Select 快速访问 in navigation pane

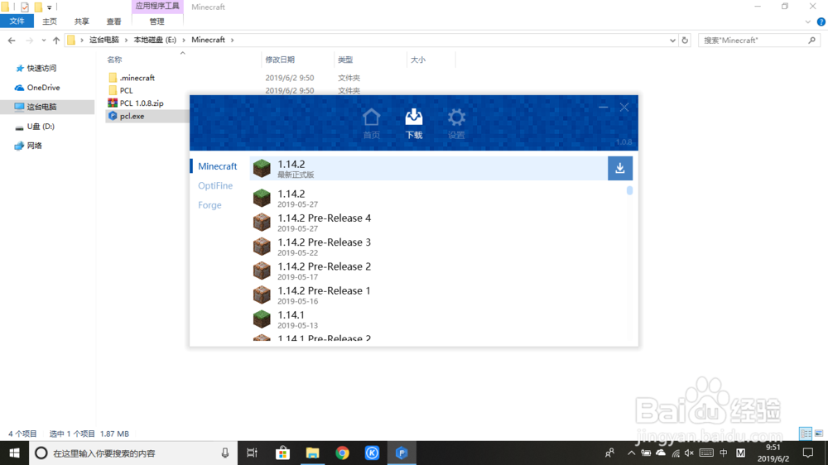coord(41,68)
